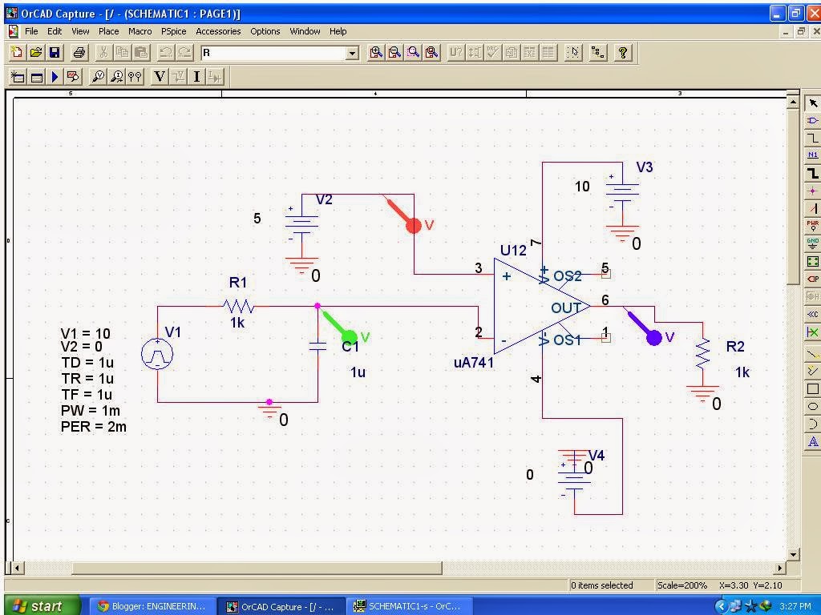Select the uA741 op-amp label

click(473, 363)
